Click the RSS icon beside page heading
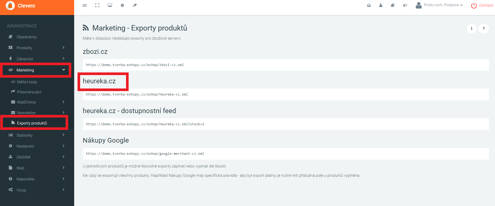The width and height of the screenshot is (495, 206). point(86,28)
